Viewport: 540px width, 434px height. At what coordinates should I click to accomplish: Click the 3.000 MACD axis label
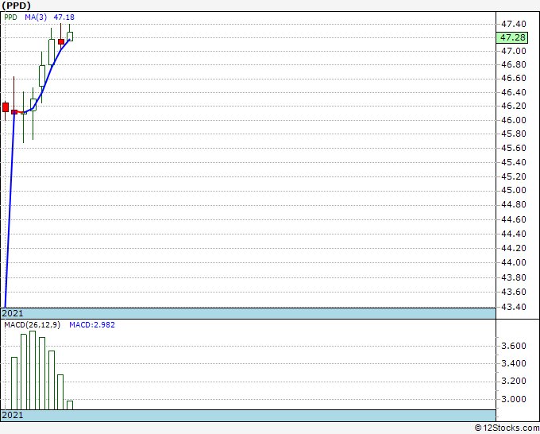(x=513, y=399)
